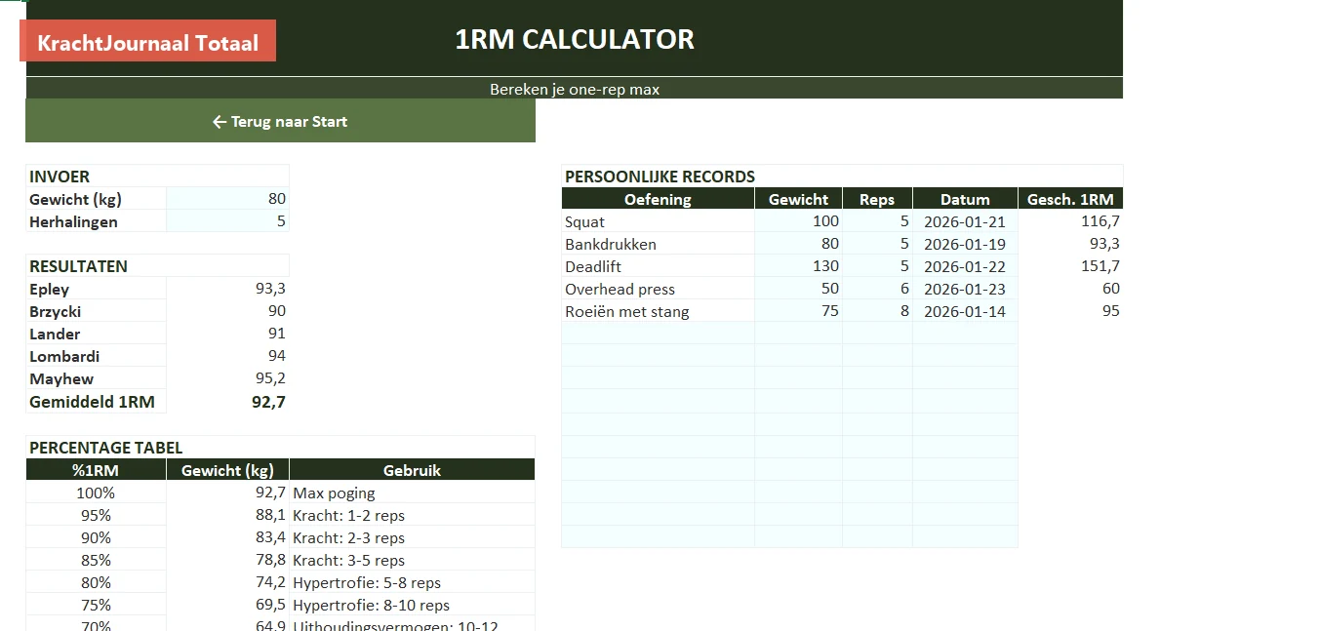
Task: Click the Datum column header
Action: pyautogui.click(x=965, y=199)
